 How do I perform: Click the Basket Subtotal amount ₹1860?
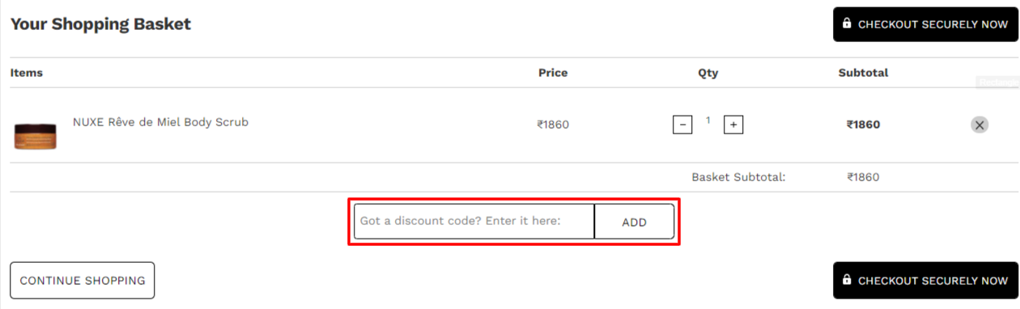(863, 177)
